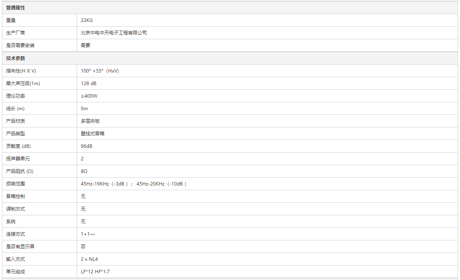Select the 2 x NL4 input value

click(89, 259)
